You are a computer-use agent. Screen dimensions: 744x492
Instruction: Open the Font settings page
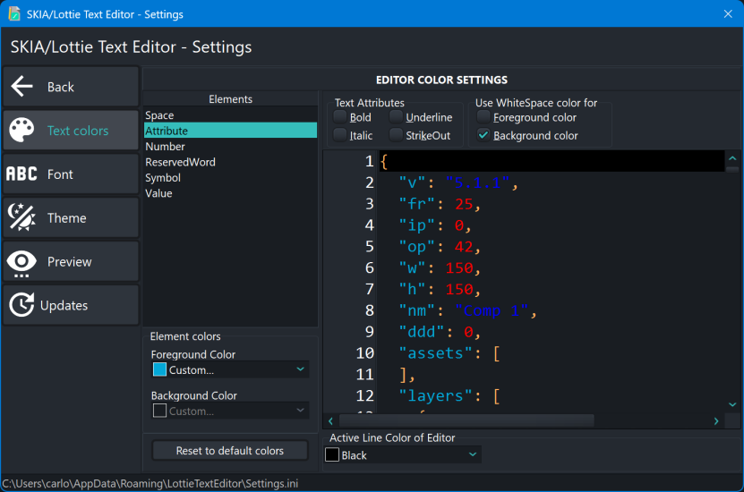tap(71, 174)
